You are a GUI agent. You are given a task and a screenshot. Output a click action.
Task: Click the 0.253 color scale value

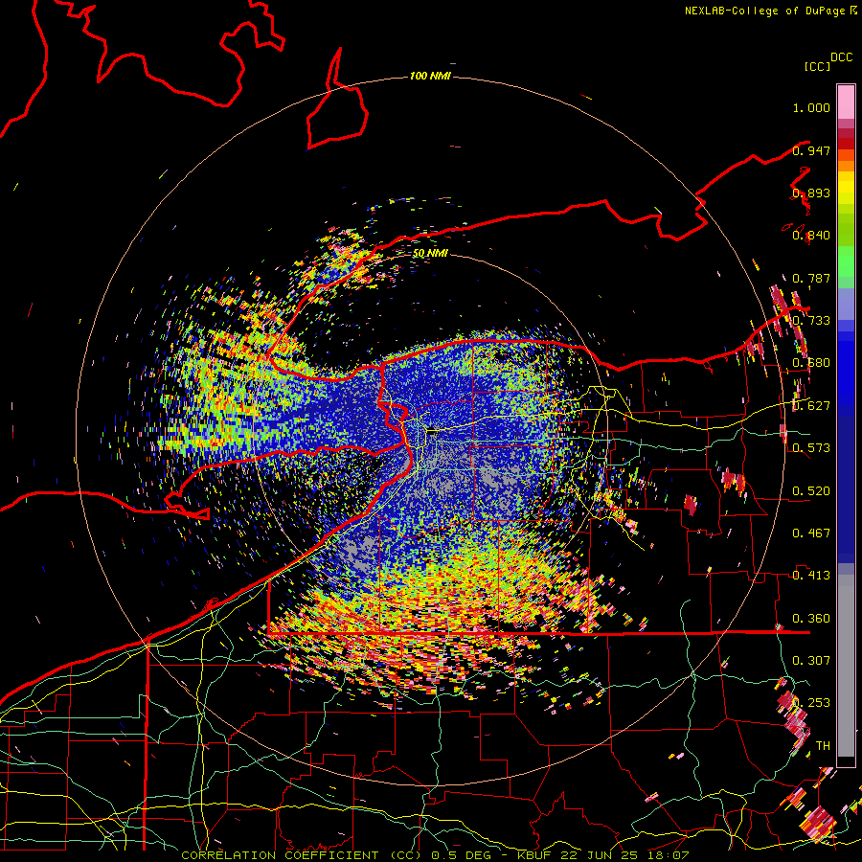point(811,703)
